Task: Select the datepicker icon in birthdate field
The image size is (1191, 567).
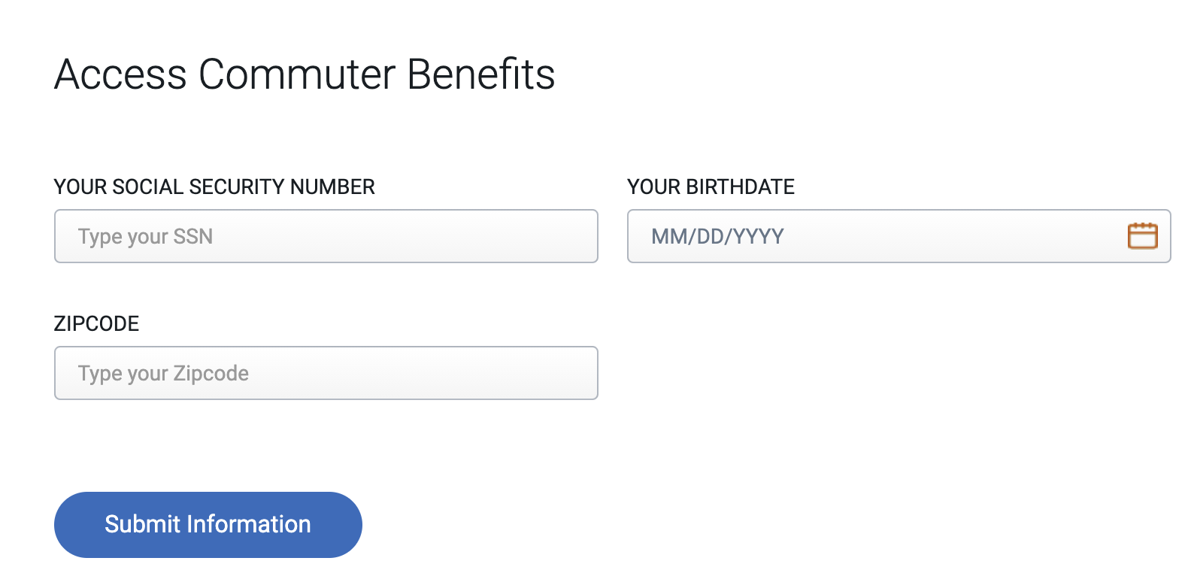Action: (x=1142, y=236)
